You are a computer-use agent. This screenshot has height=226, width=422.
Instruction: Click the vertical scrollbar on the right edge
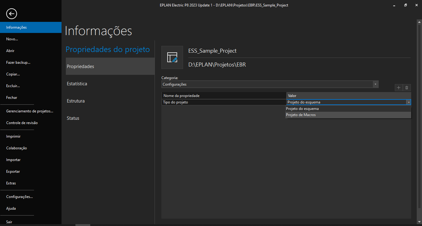coord(419,114)
